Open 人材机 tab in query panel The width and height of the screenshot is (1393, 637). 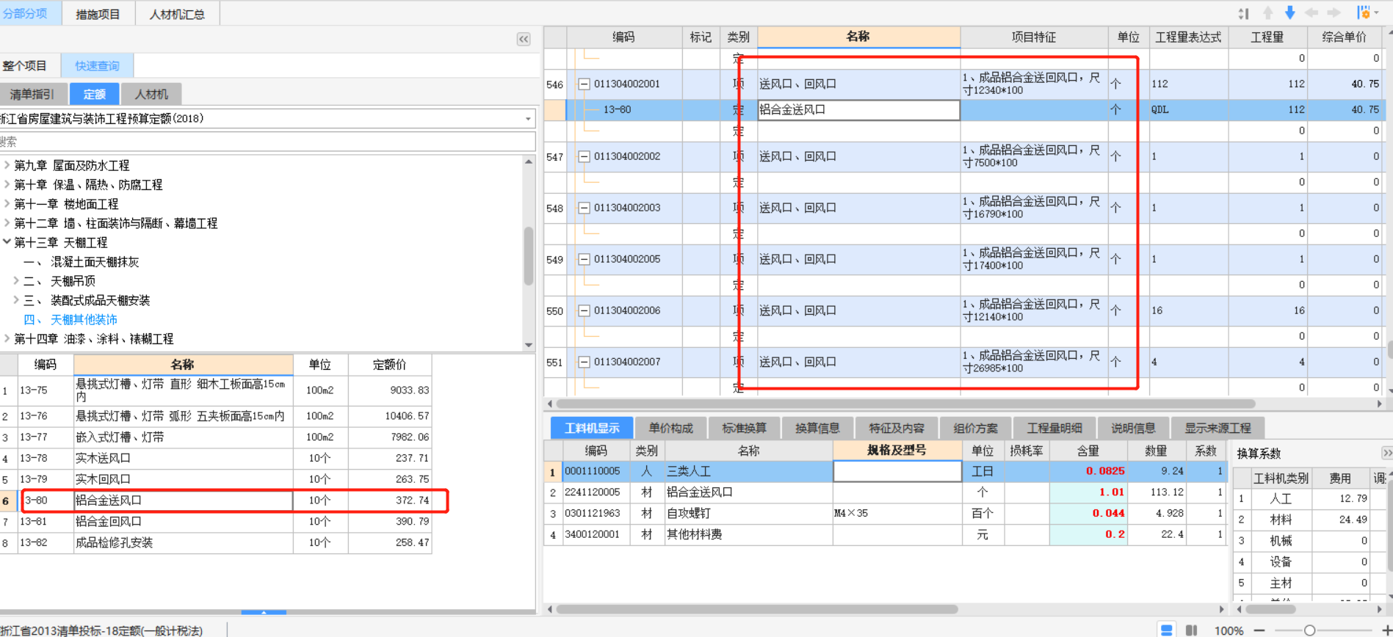click(151, 94)
